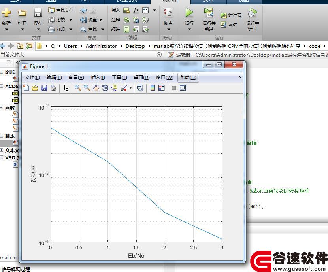Image resolution: width=328 pixels, height=272 pixels.
Task: Click the Breakpoints (断点) icon
Action: 168,13
